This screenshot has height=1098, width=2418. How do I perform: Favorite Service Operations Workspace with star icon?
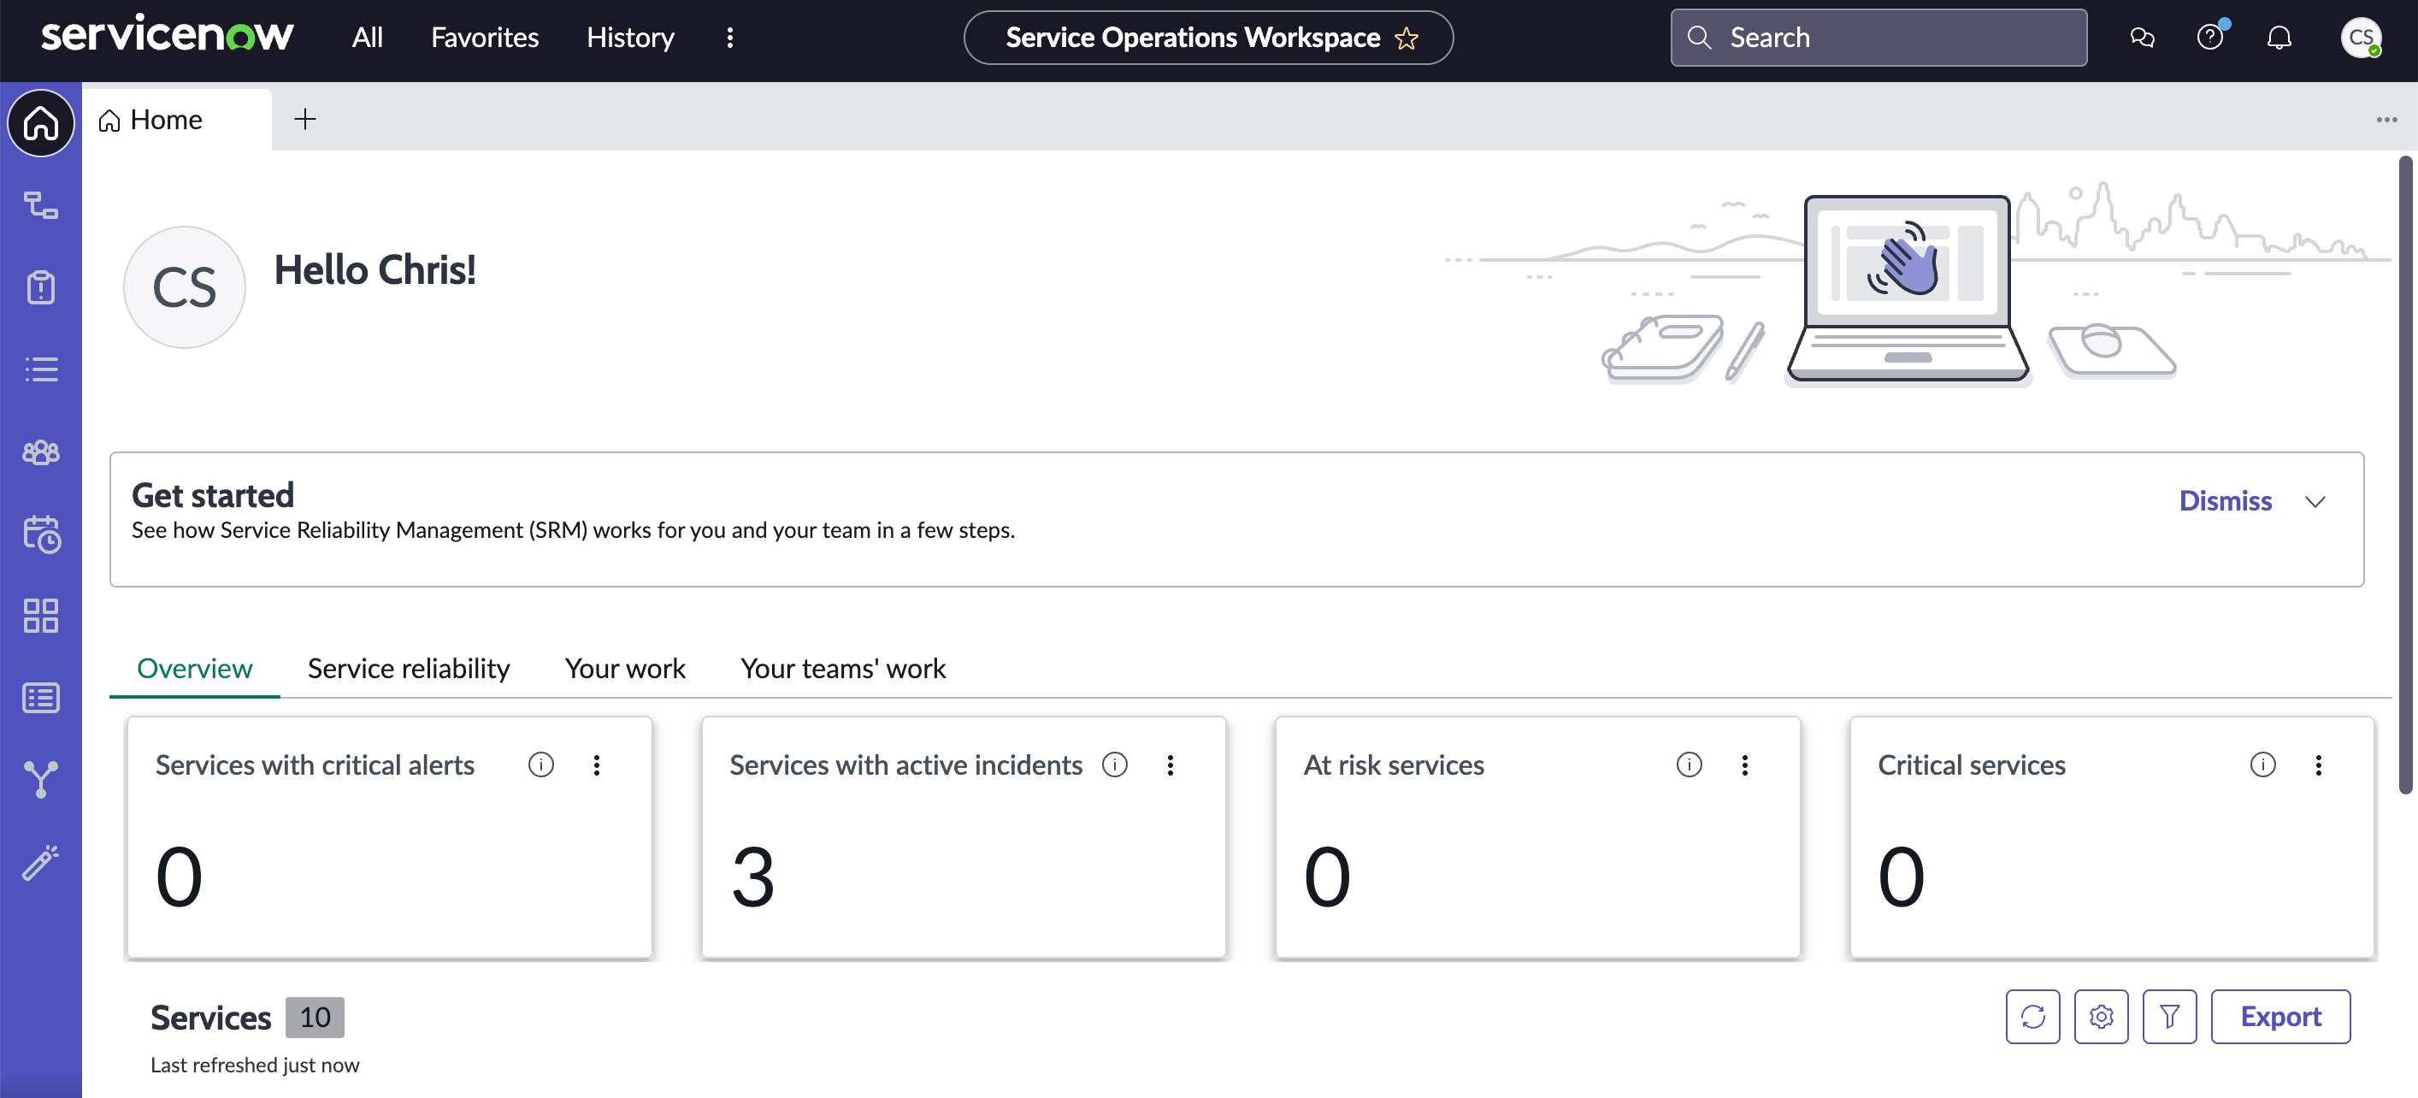tap(1407, 38)
